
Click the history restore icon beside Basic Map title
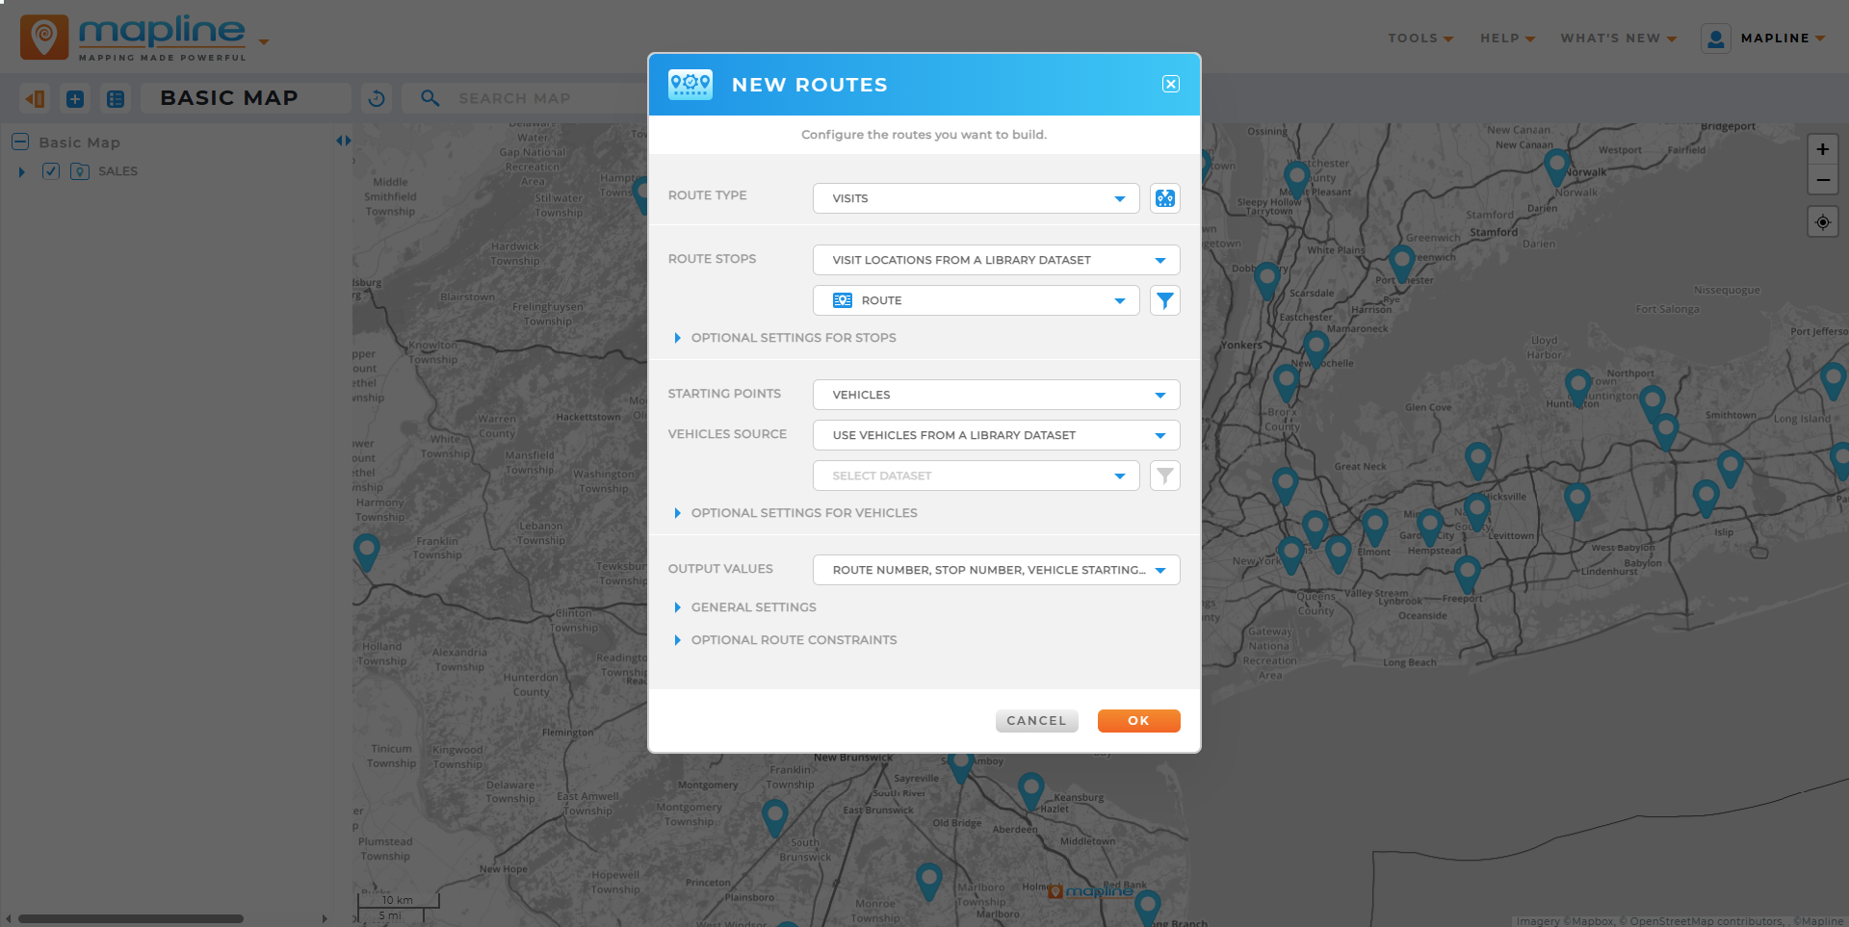pos(376,98)
